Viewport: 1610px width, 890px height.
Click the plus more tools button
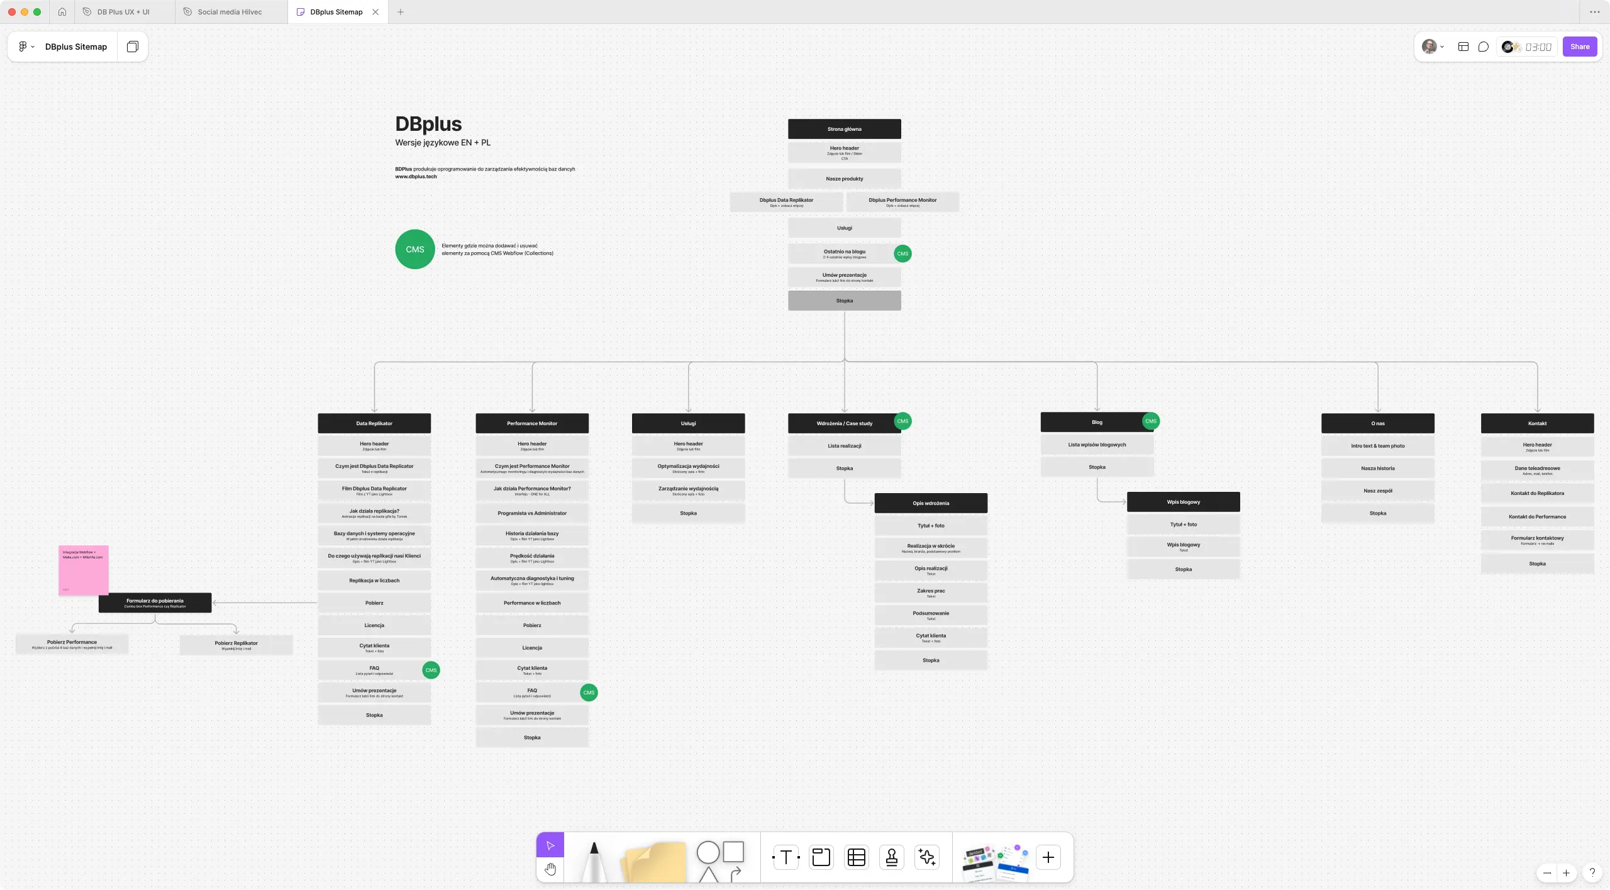(x=1048, y=857)
